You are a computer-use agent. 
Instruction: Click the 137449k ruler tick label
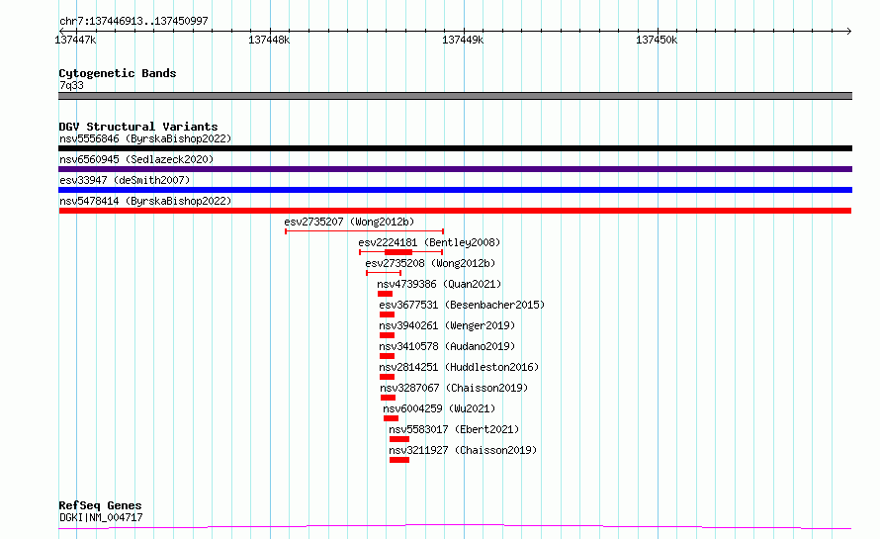[463, 40]
